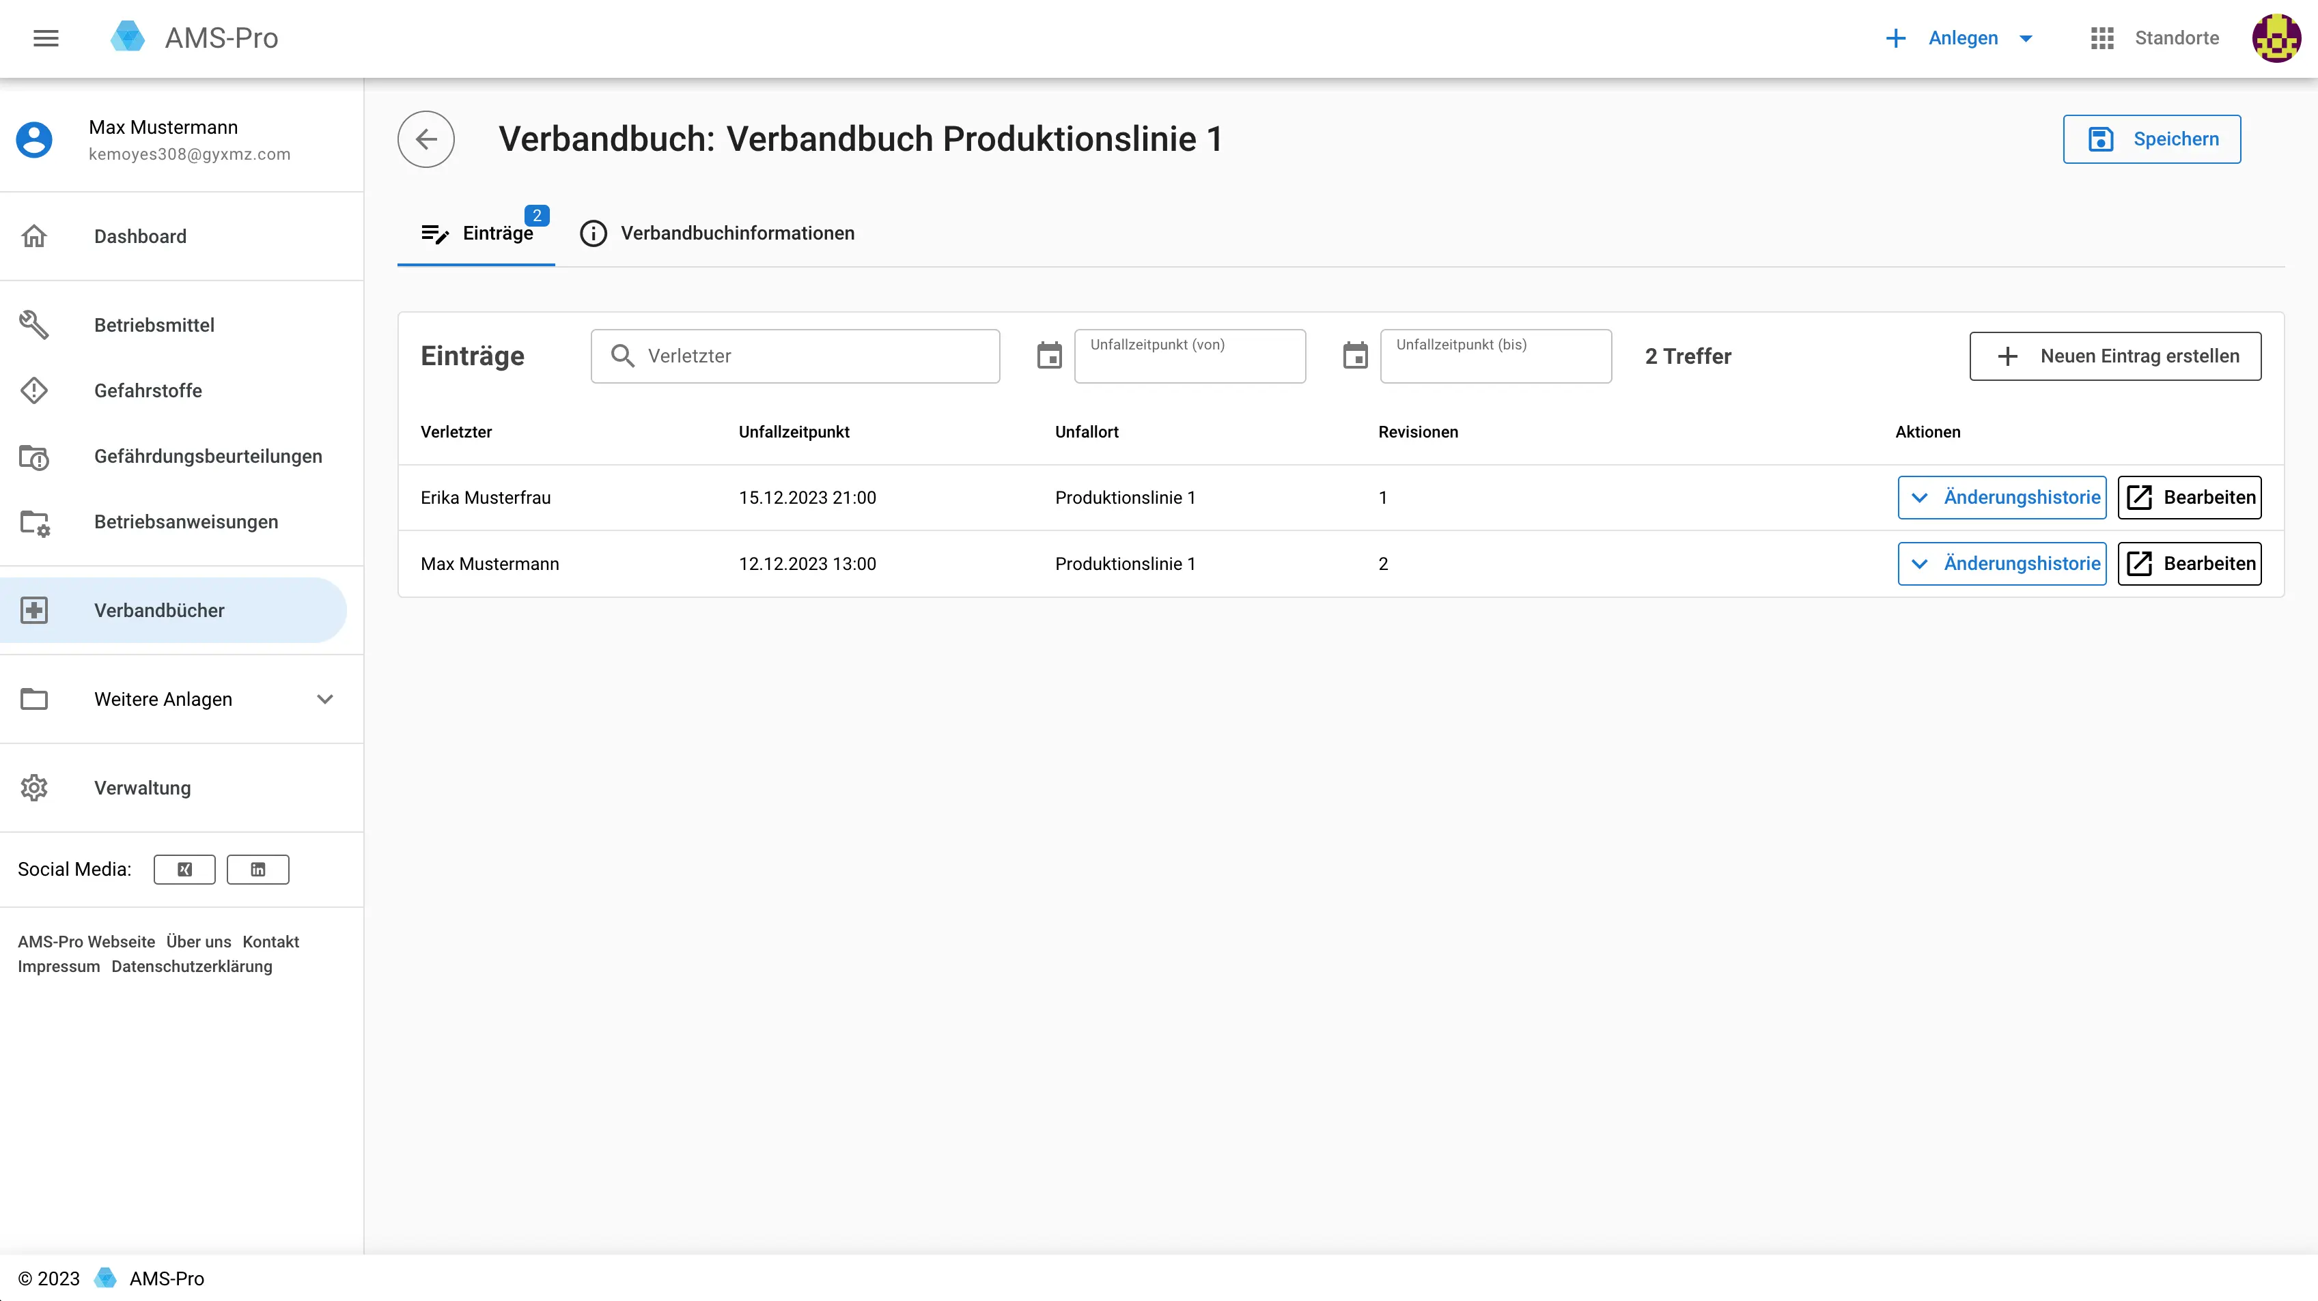Open the user avatar in top right

[2276, 38]
